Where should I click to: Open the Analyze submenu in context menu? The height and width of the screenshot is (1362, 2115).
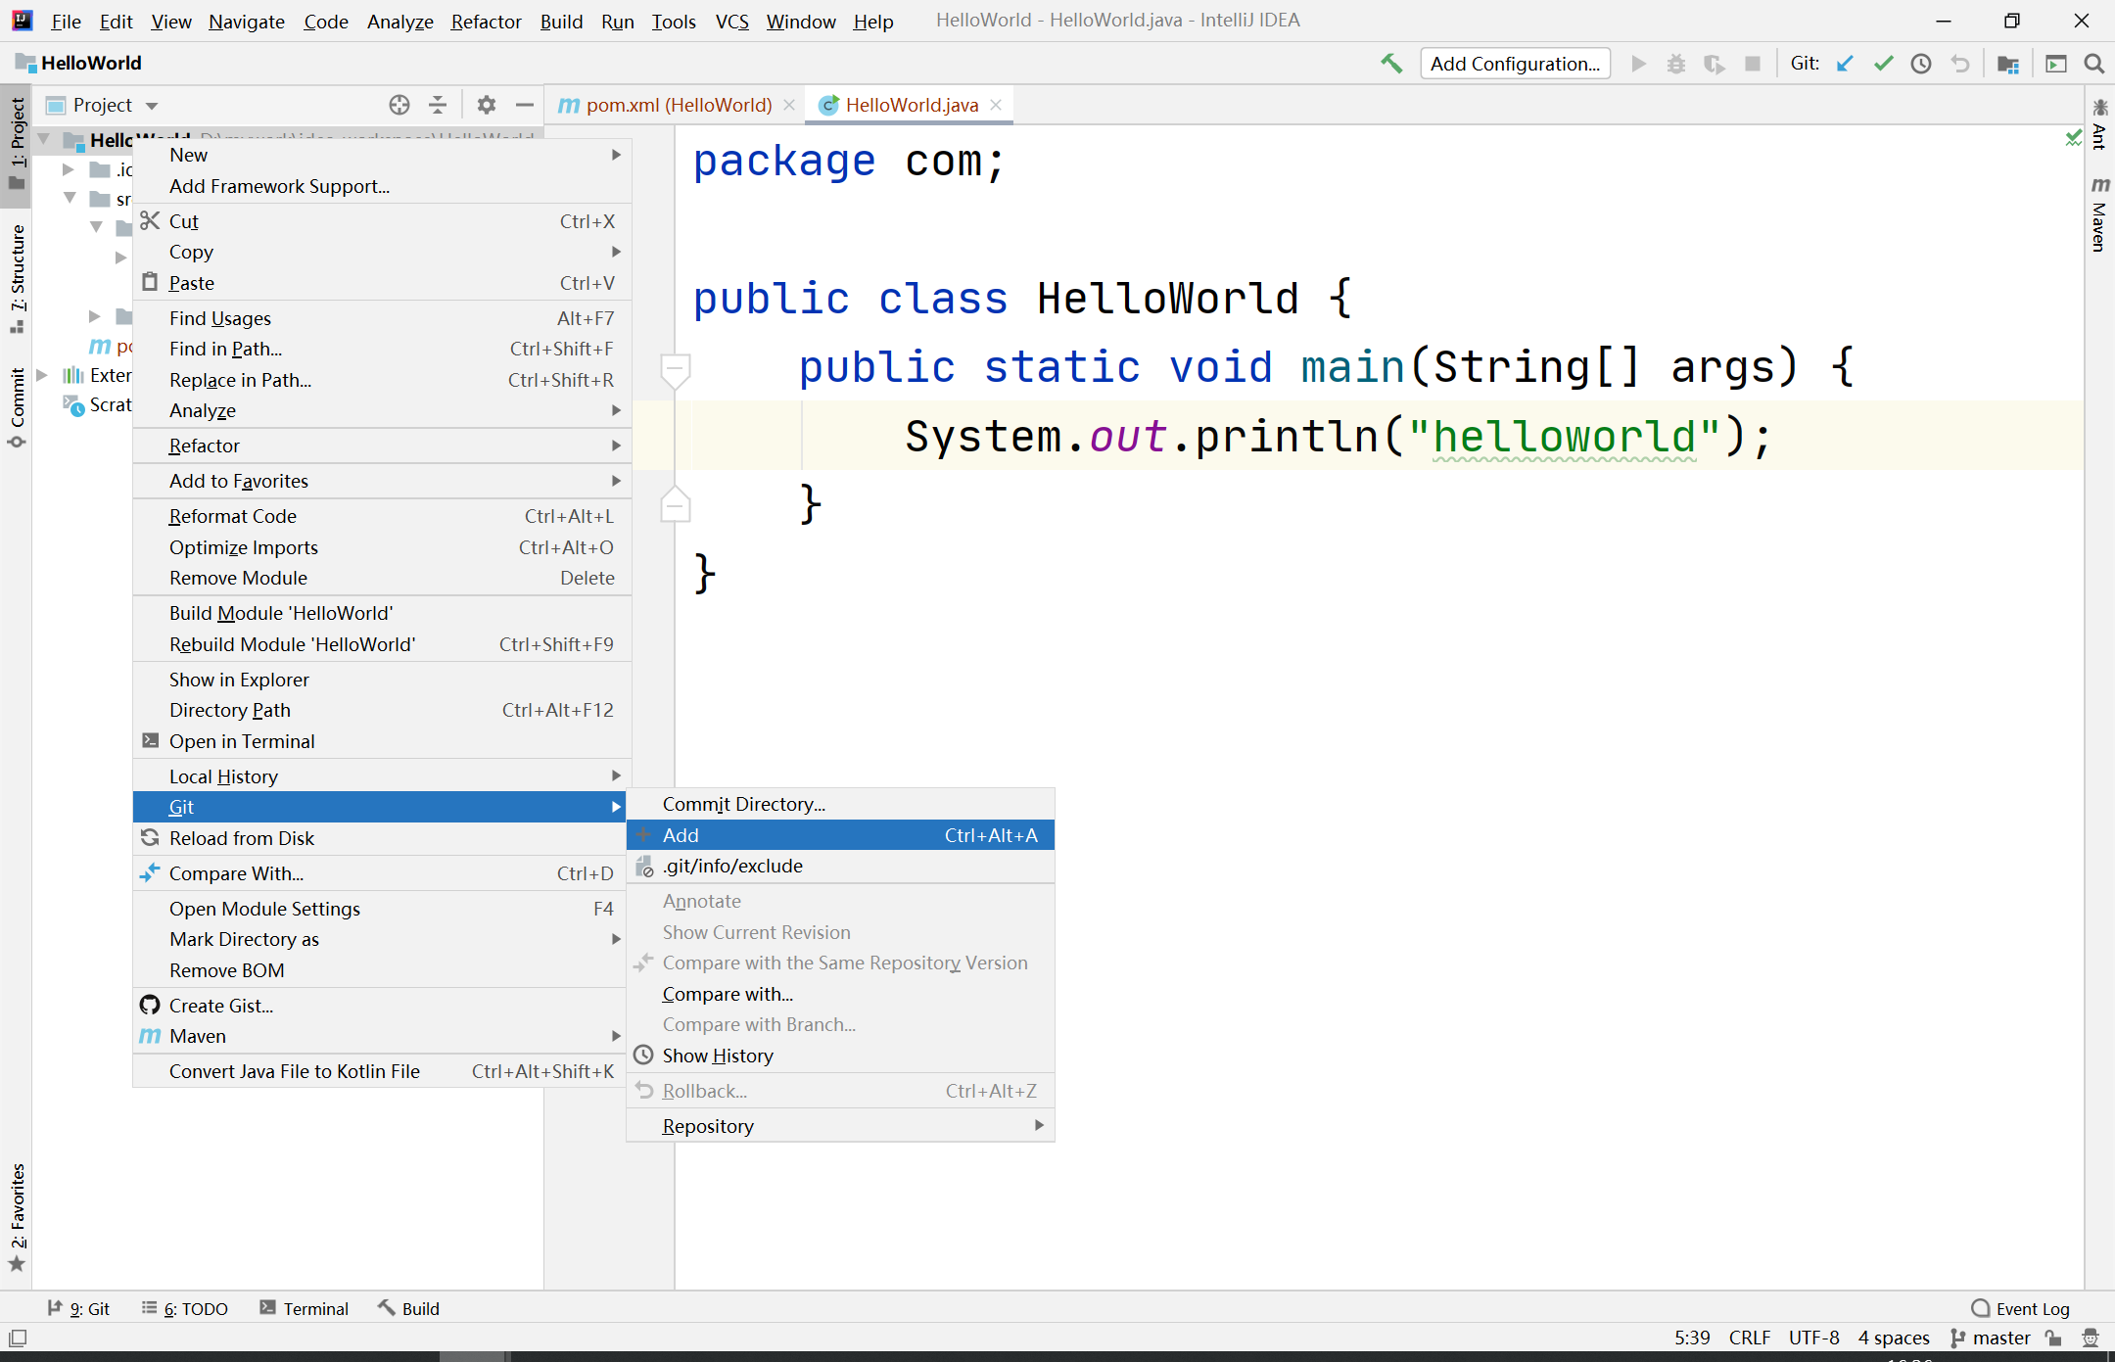[382, 410]
